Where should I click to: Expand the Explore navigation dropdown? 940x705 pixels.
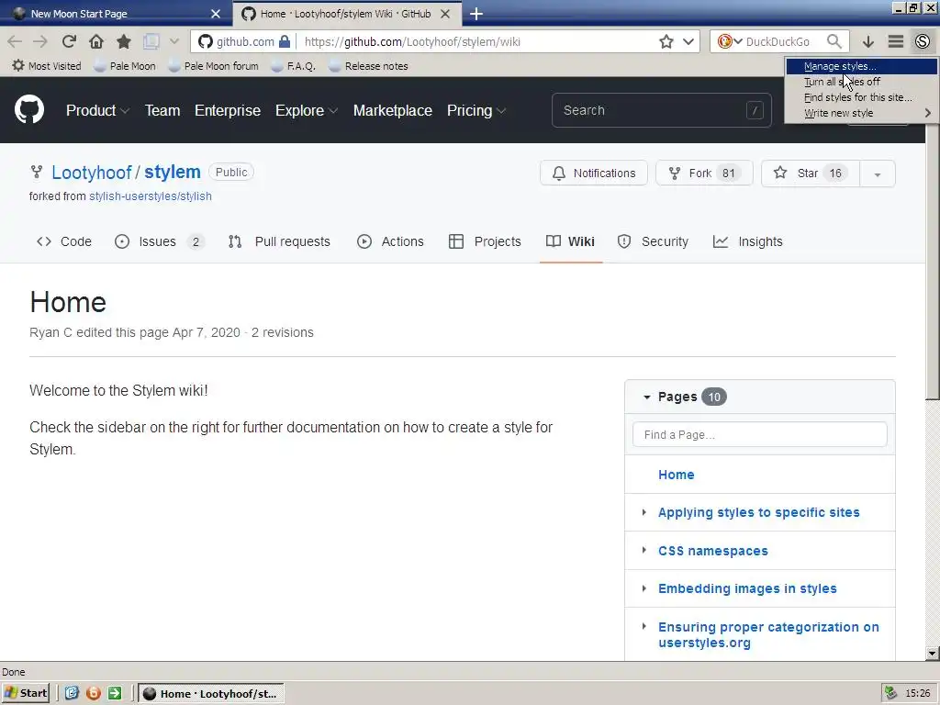307,110
